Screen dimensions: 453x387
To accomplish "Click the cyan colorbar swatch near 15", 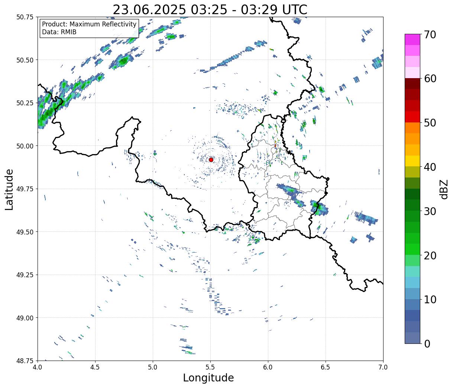I will coord(412,272).
